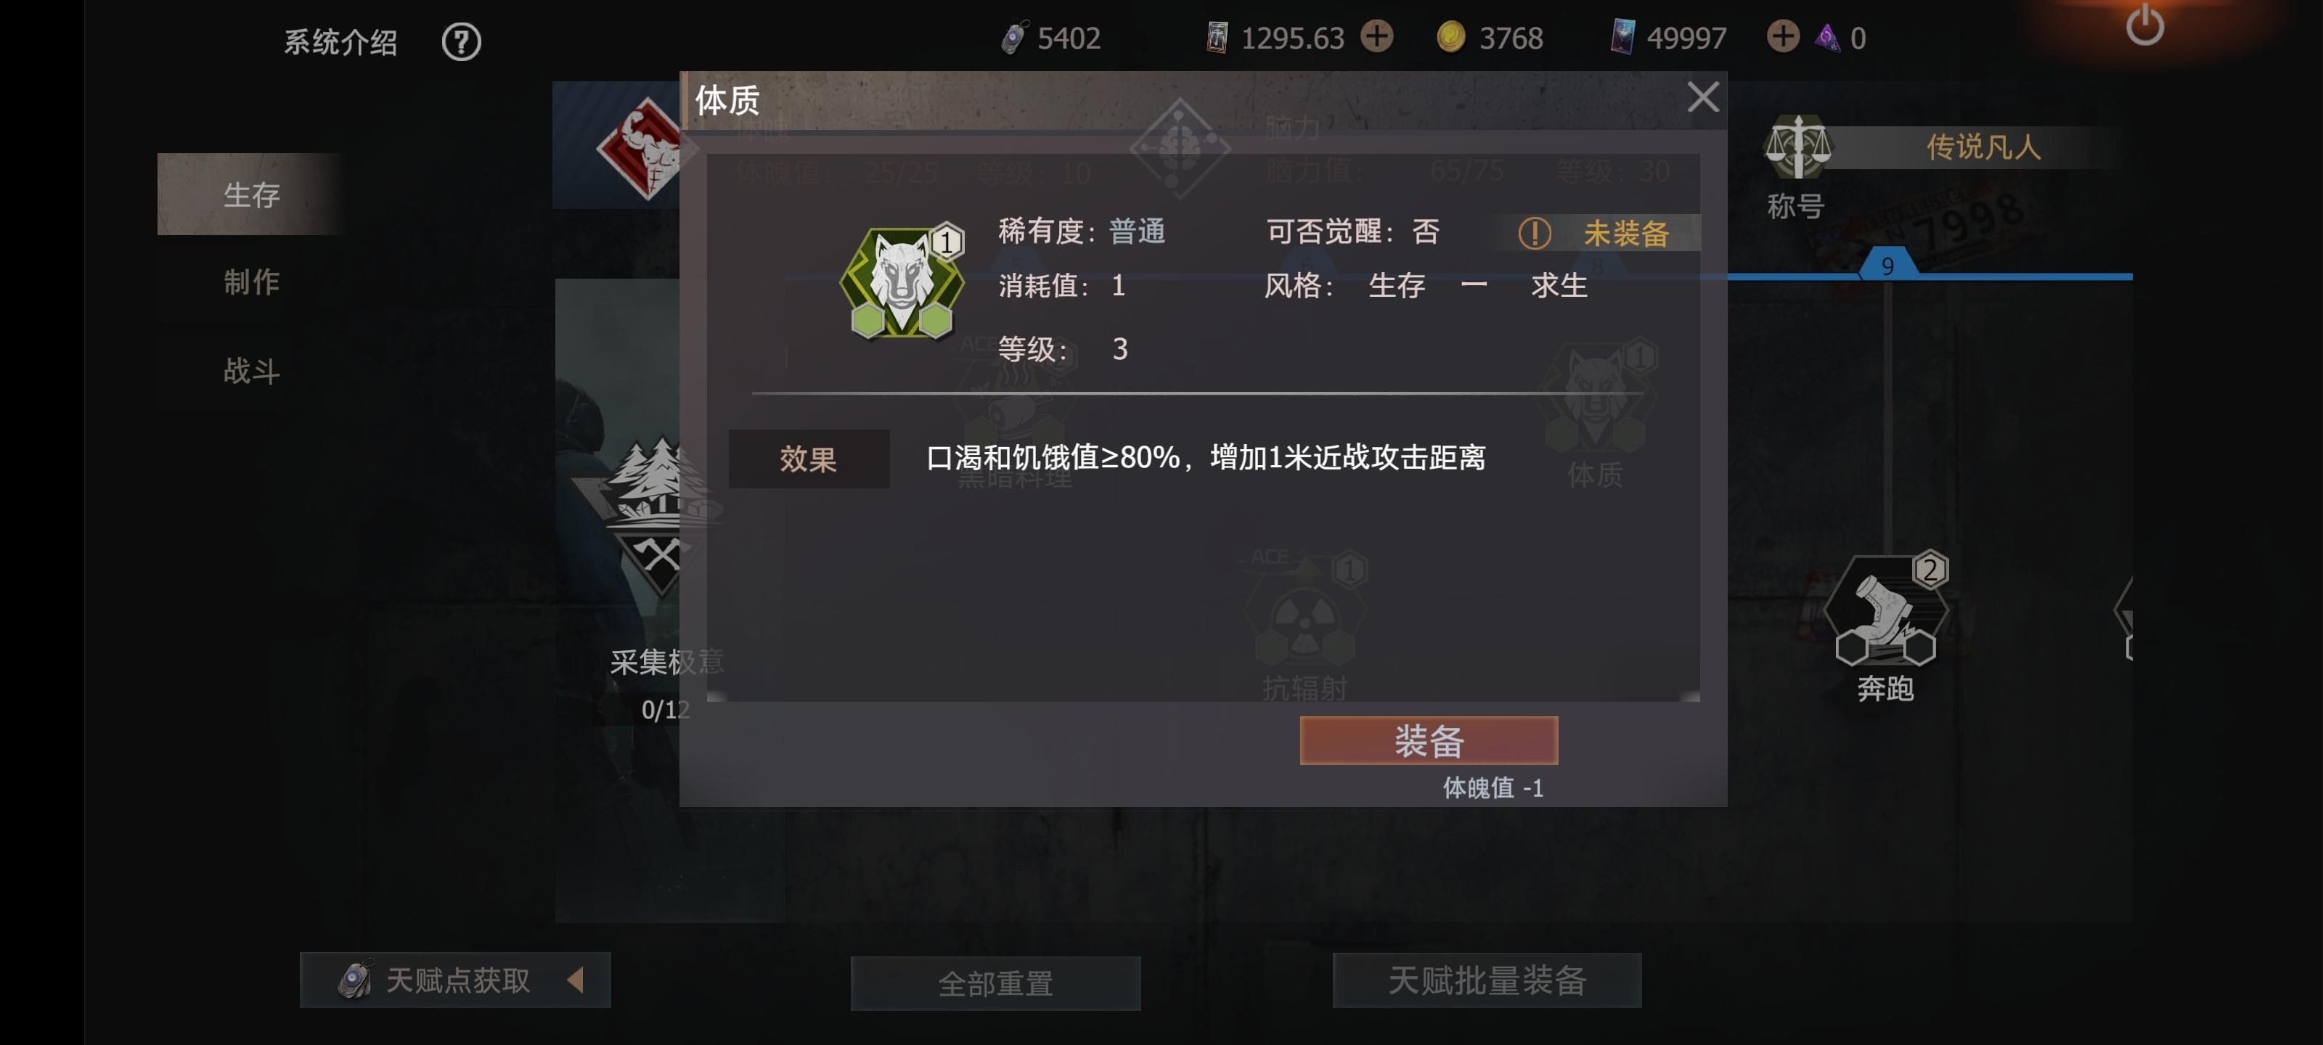Open the system introduction help question icon
Image resolution: width=2323 pixels, height=1045 pixels.
[x=461, y=41]
